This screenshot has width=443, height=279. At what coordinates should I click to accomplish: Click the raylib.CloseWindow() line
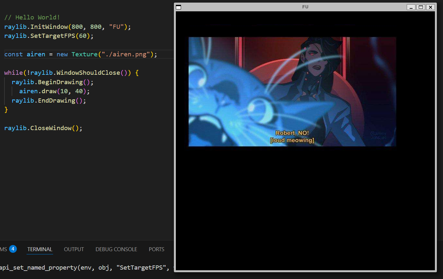(x=43, y=128)
